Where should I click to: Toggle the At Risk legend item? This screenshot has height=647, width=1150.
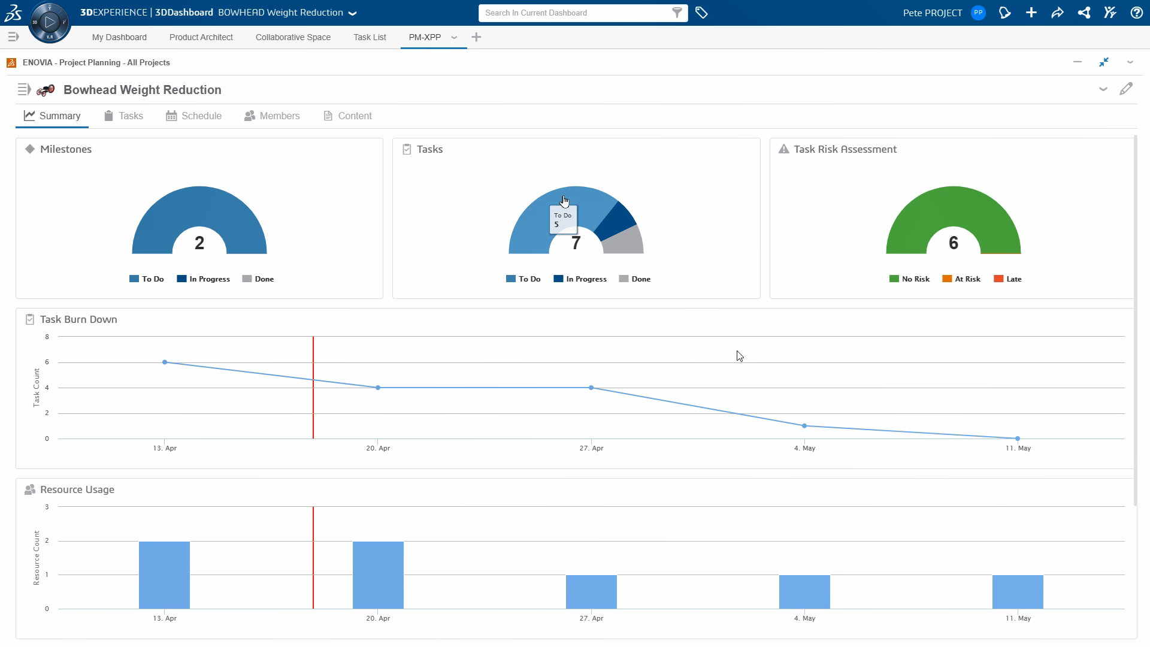coord(967,279)
